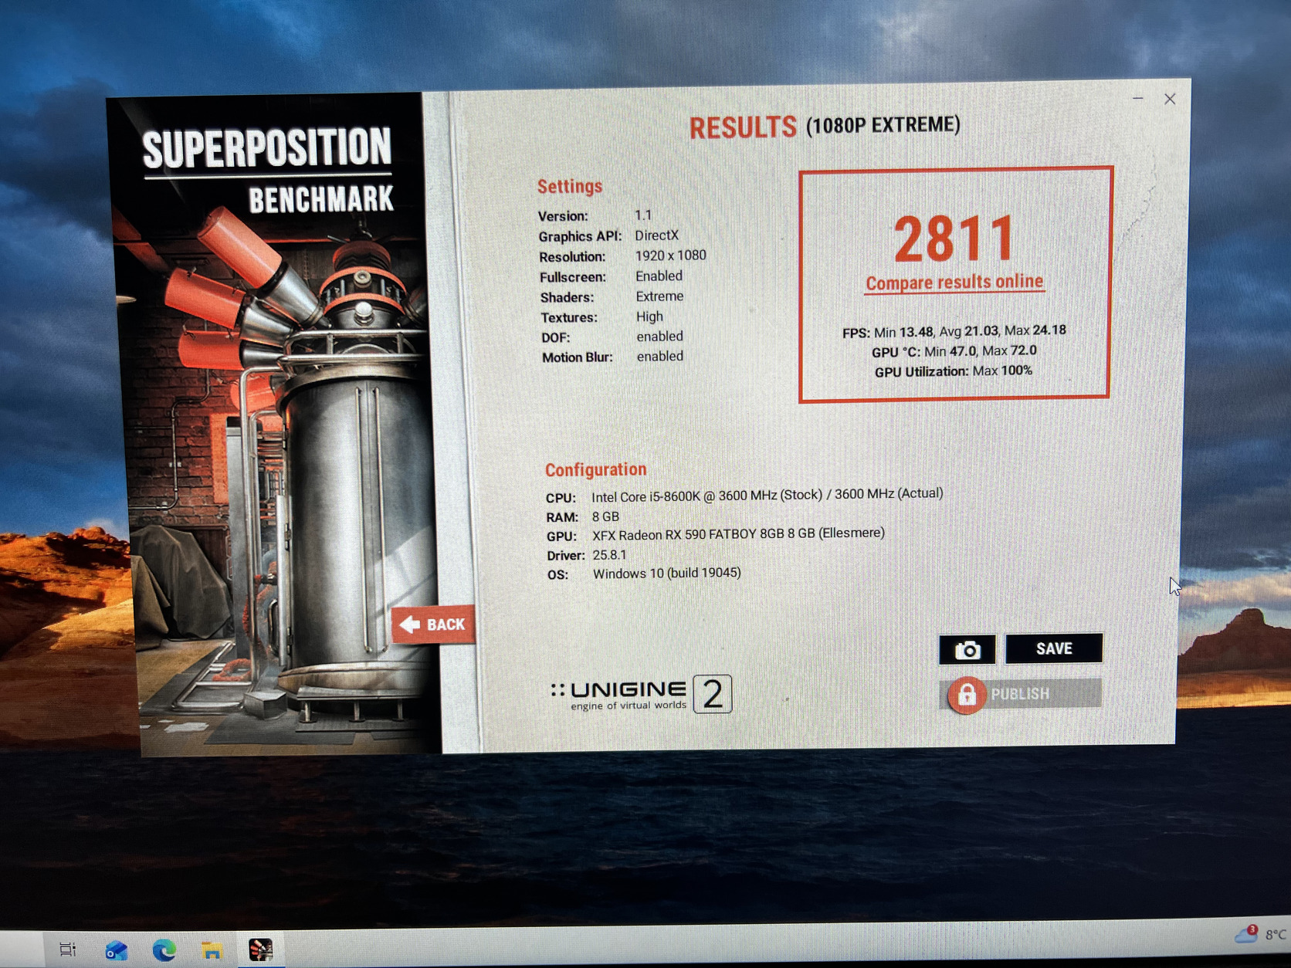Click the (1080P EXTREME) preset label

pyautogui.click(x=883, y=125)
